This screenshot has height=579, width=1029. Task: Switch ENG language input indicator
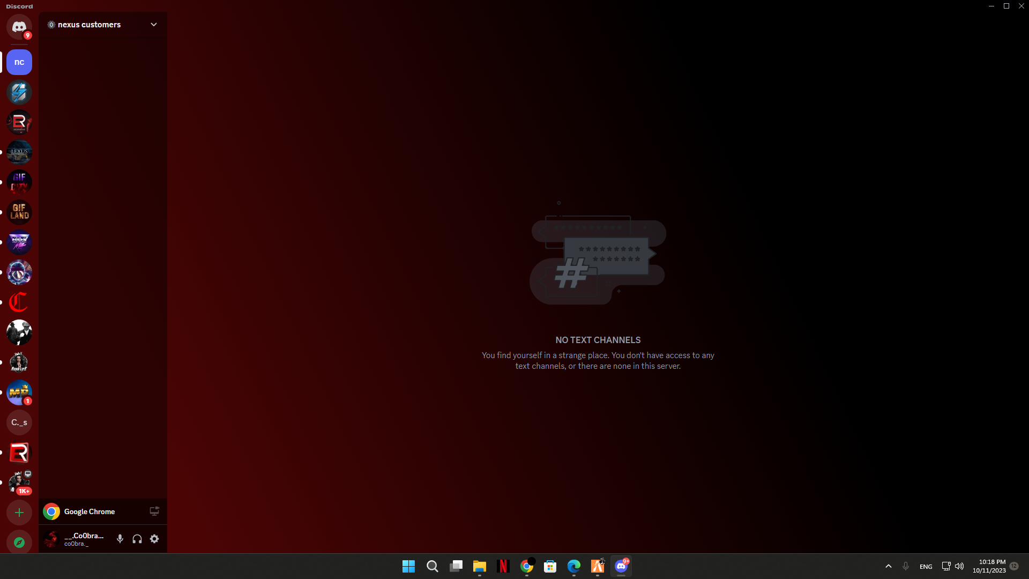point(926,566)
